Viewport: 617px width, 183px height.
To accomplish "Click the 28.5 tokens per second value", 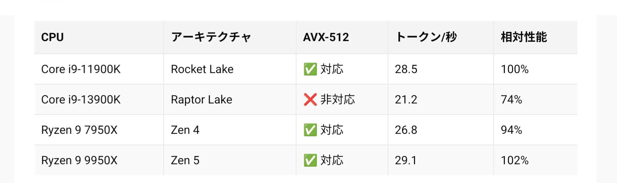I will (x=406, y=69).
